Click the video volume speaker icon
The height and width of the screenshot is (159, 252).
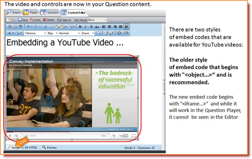click(x=17, y=136)
